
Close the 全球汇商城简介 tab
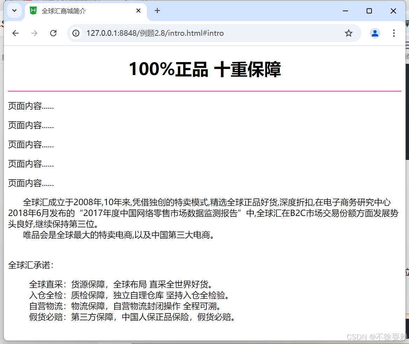point(138,11)
